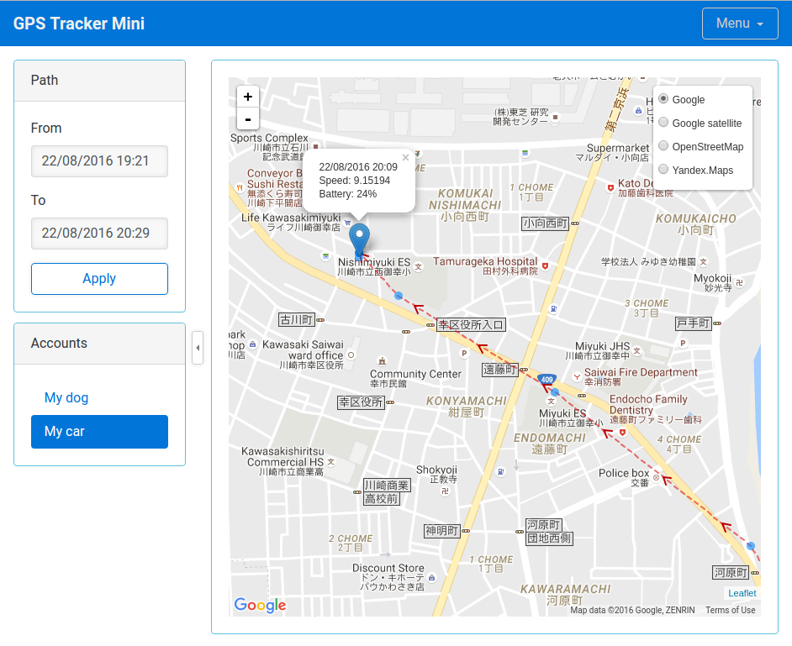Apply the selected path date range

(x=99, y=279)
